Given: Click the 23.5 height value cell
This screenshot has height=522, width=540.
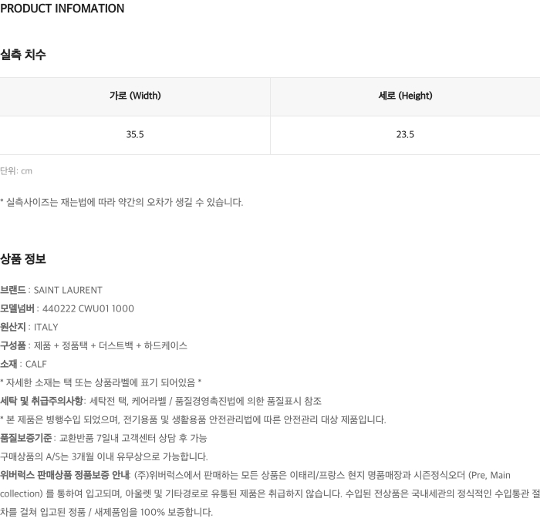Looking at the screenshot, I should tap(405, 135).
